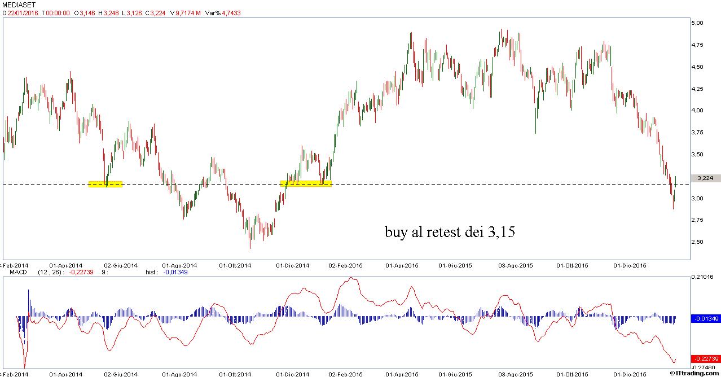This screenshot has height=377, width=721.
Task: Click the right yellow highlighted support zone
Action: click(306, 183)
